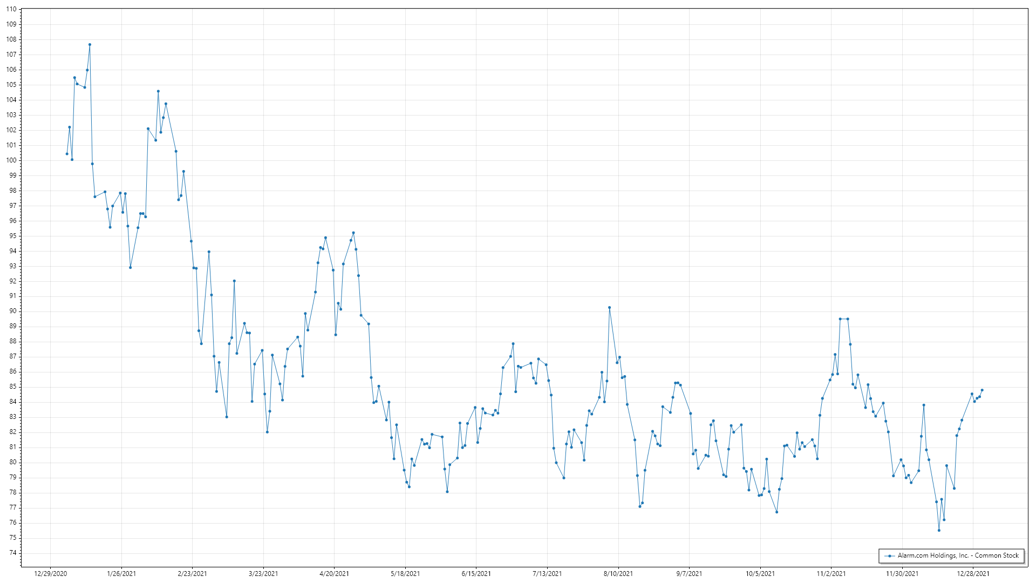Select the final data point near 84.8
The height and width of the screenshot is (583, 1036).
tap(982, 390)
